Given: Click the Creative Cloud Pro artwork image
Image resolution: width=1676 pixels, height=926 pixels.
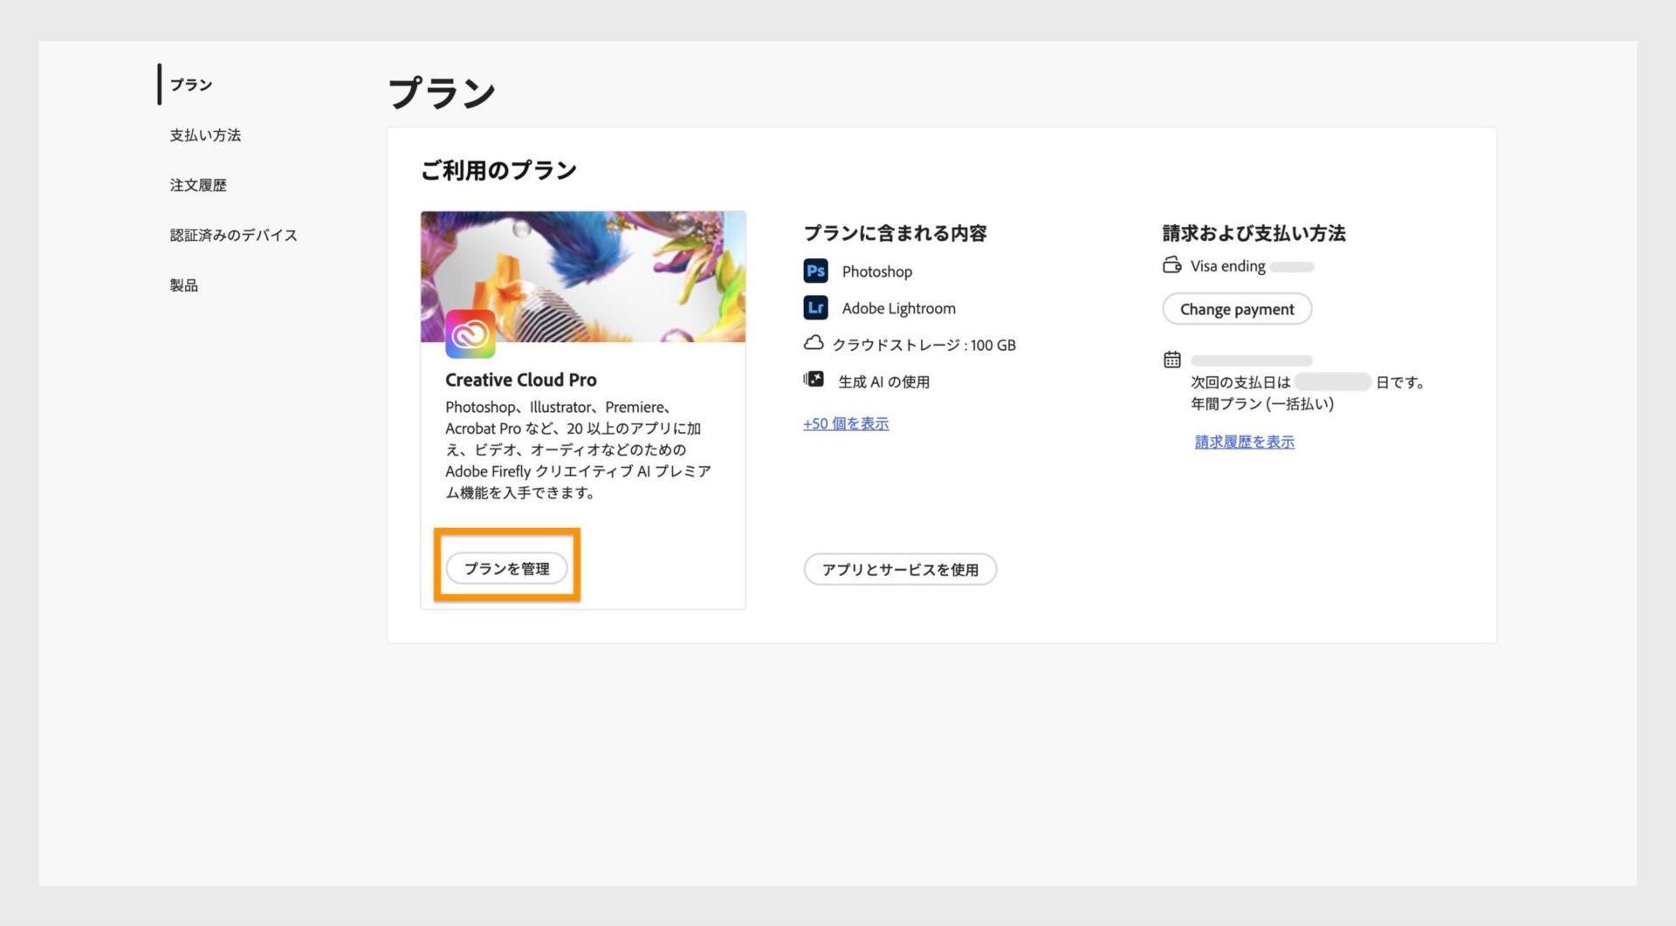Looking at the screenshot, I should [582, 276].
